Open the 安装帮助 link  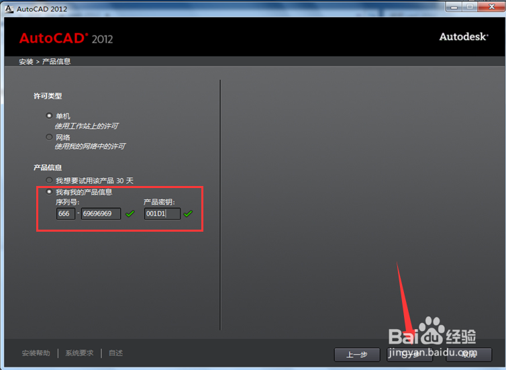[36, 353]
